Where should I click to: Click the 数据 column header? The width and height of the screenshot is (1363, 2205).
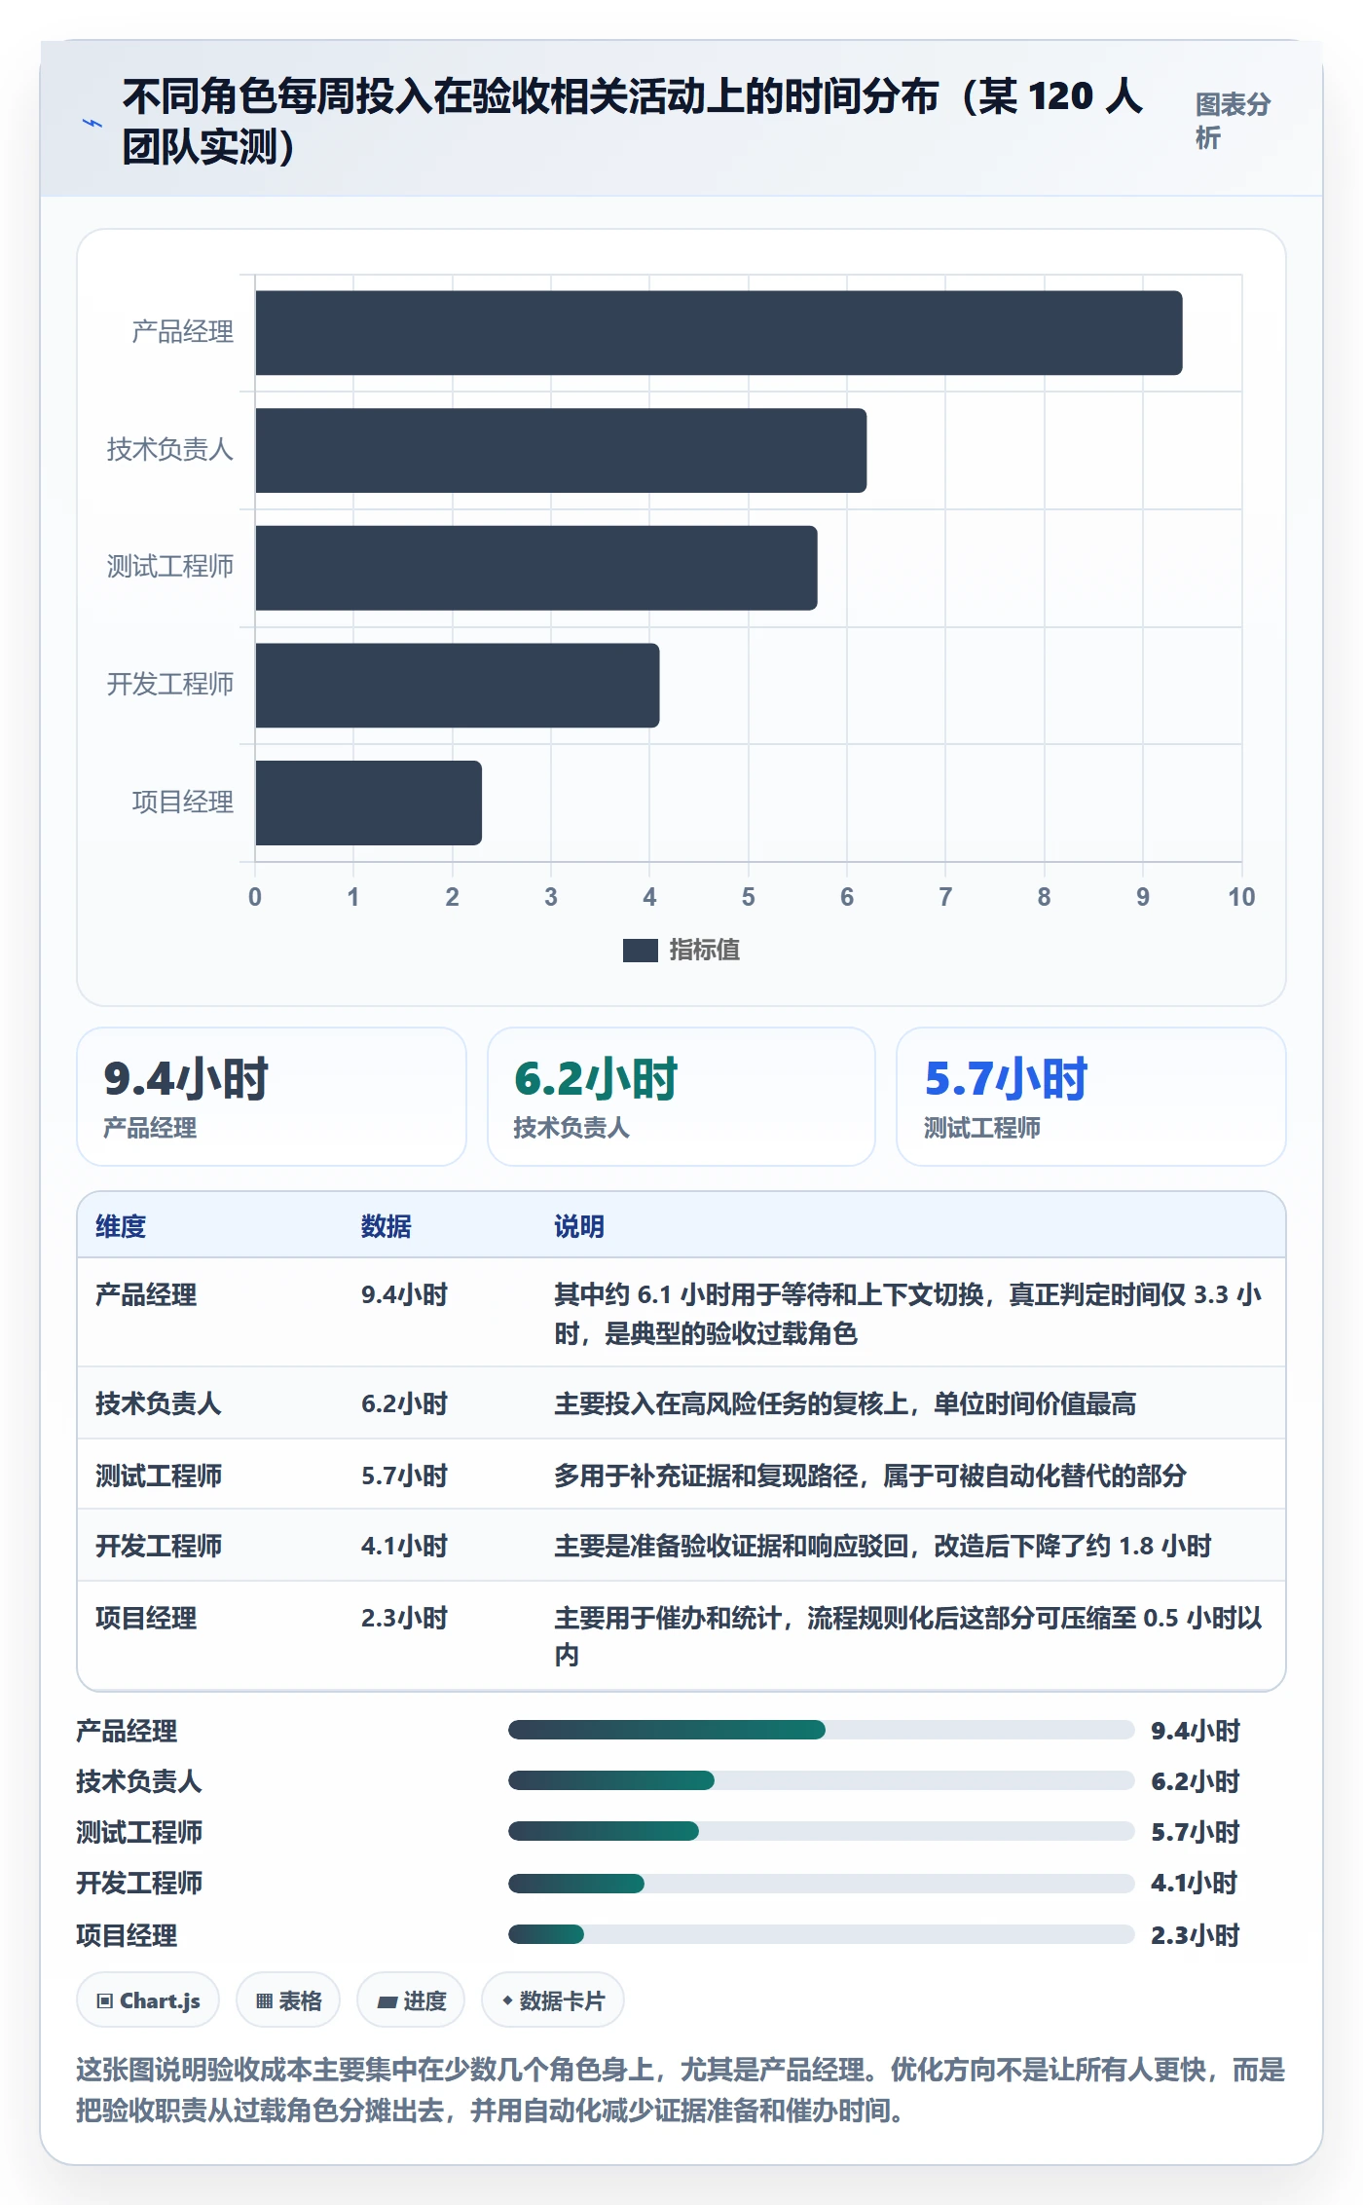pyautogui.click(x=387, y=1226)
